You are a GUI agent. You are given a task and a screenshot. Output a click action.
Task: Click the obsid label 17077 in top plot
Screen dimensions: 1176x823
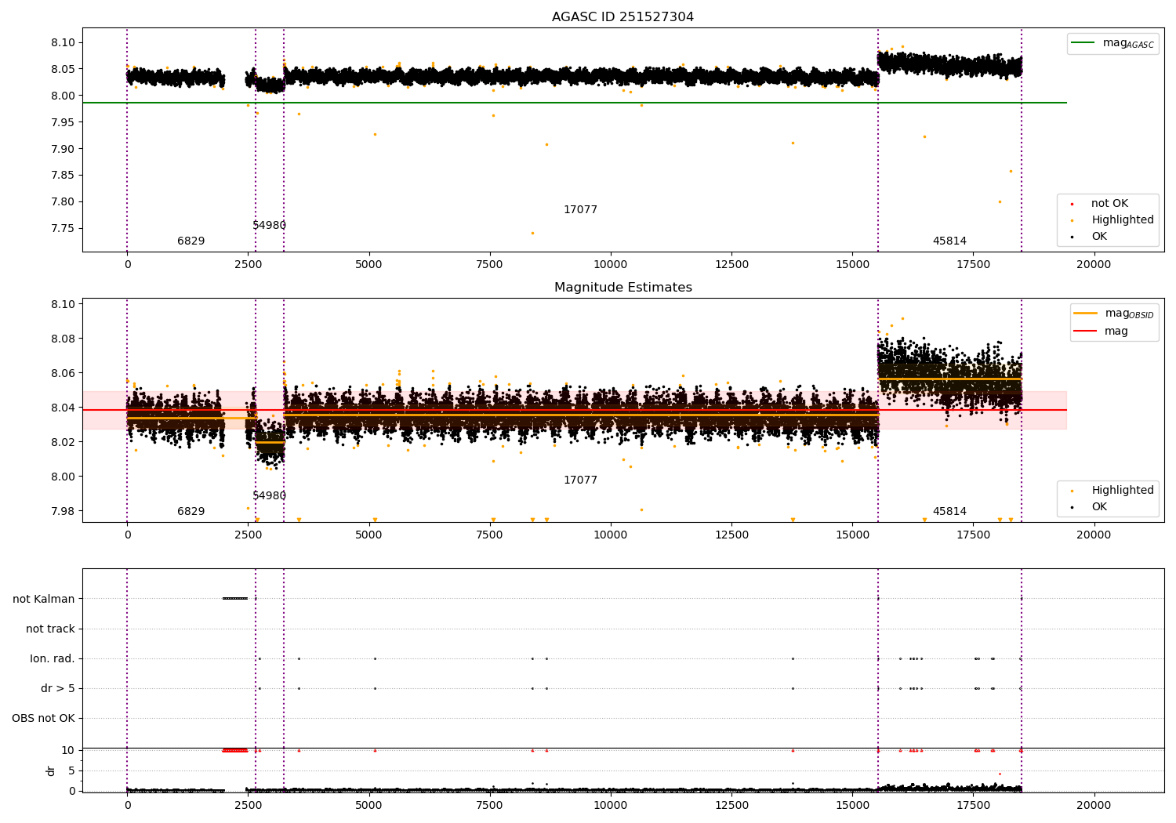[x=580, y=210]
